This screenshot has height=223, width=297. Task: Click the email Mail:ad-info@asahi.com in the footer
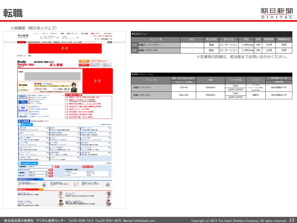[x=139, y=221]
